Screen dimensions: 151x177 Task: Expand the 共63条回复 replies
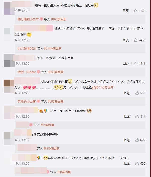point(59,19)
